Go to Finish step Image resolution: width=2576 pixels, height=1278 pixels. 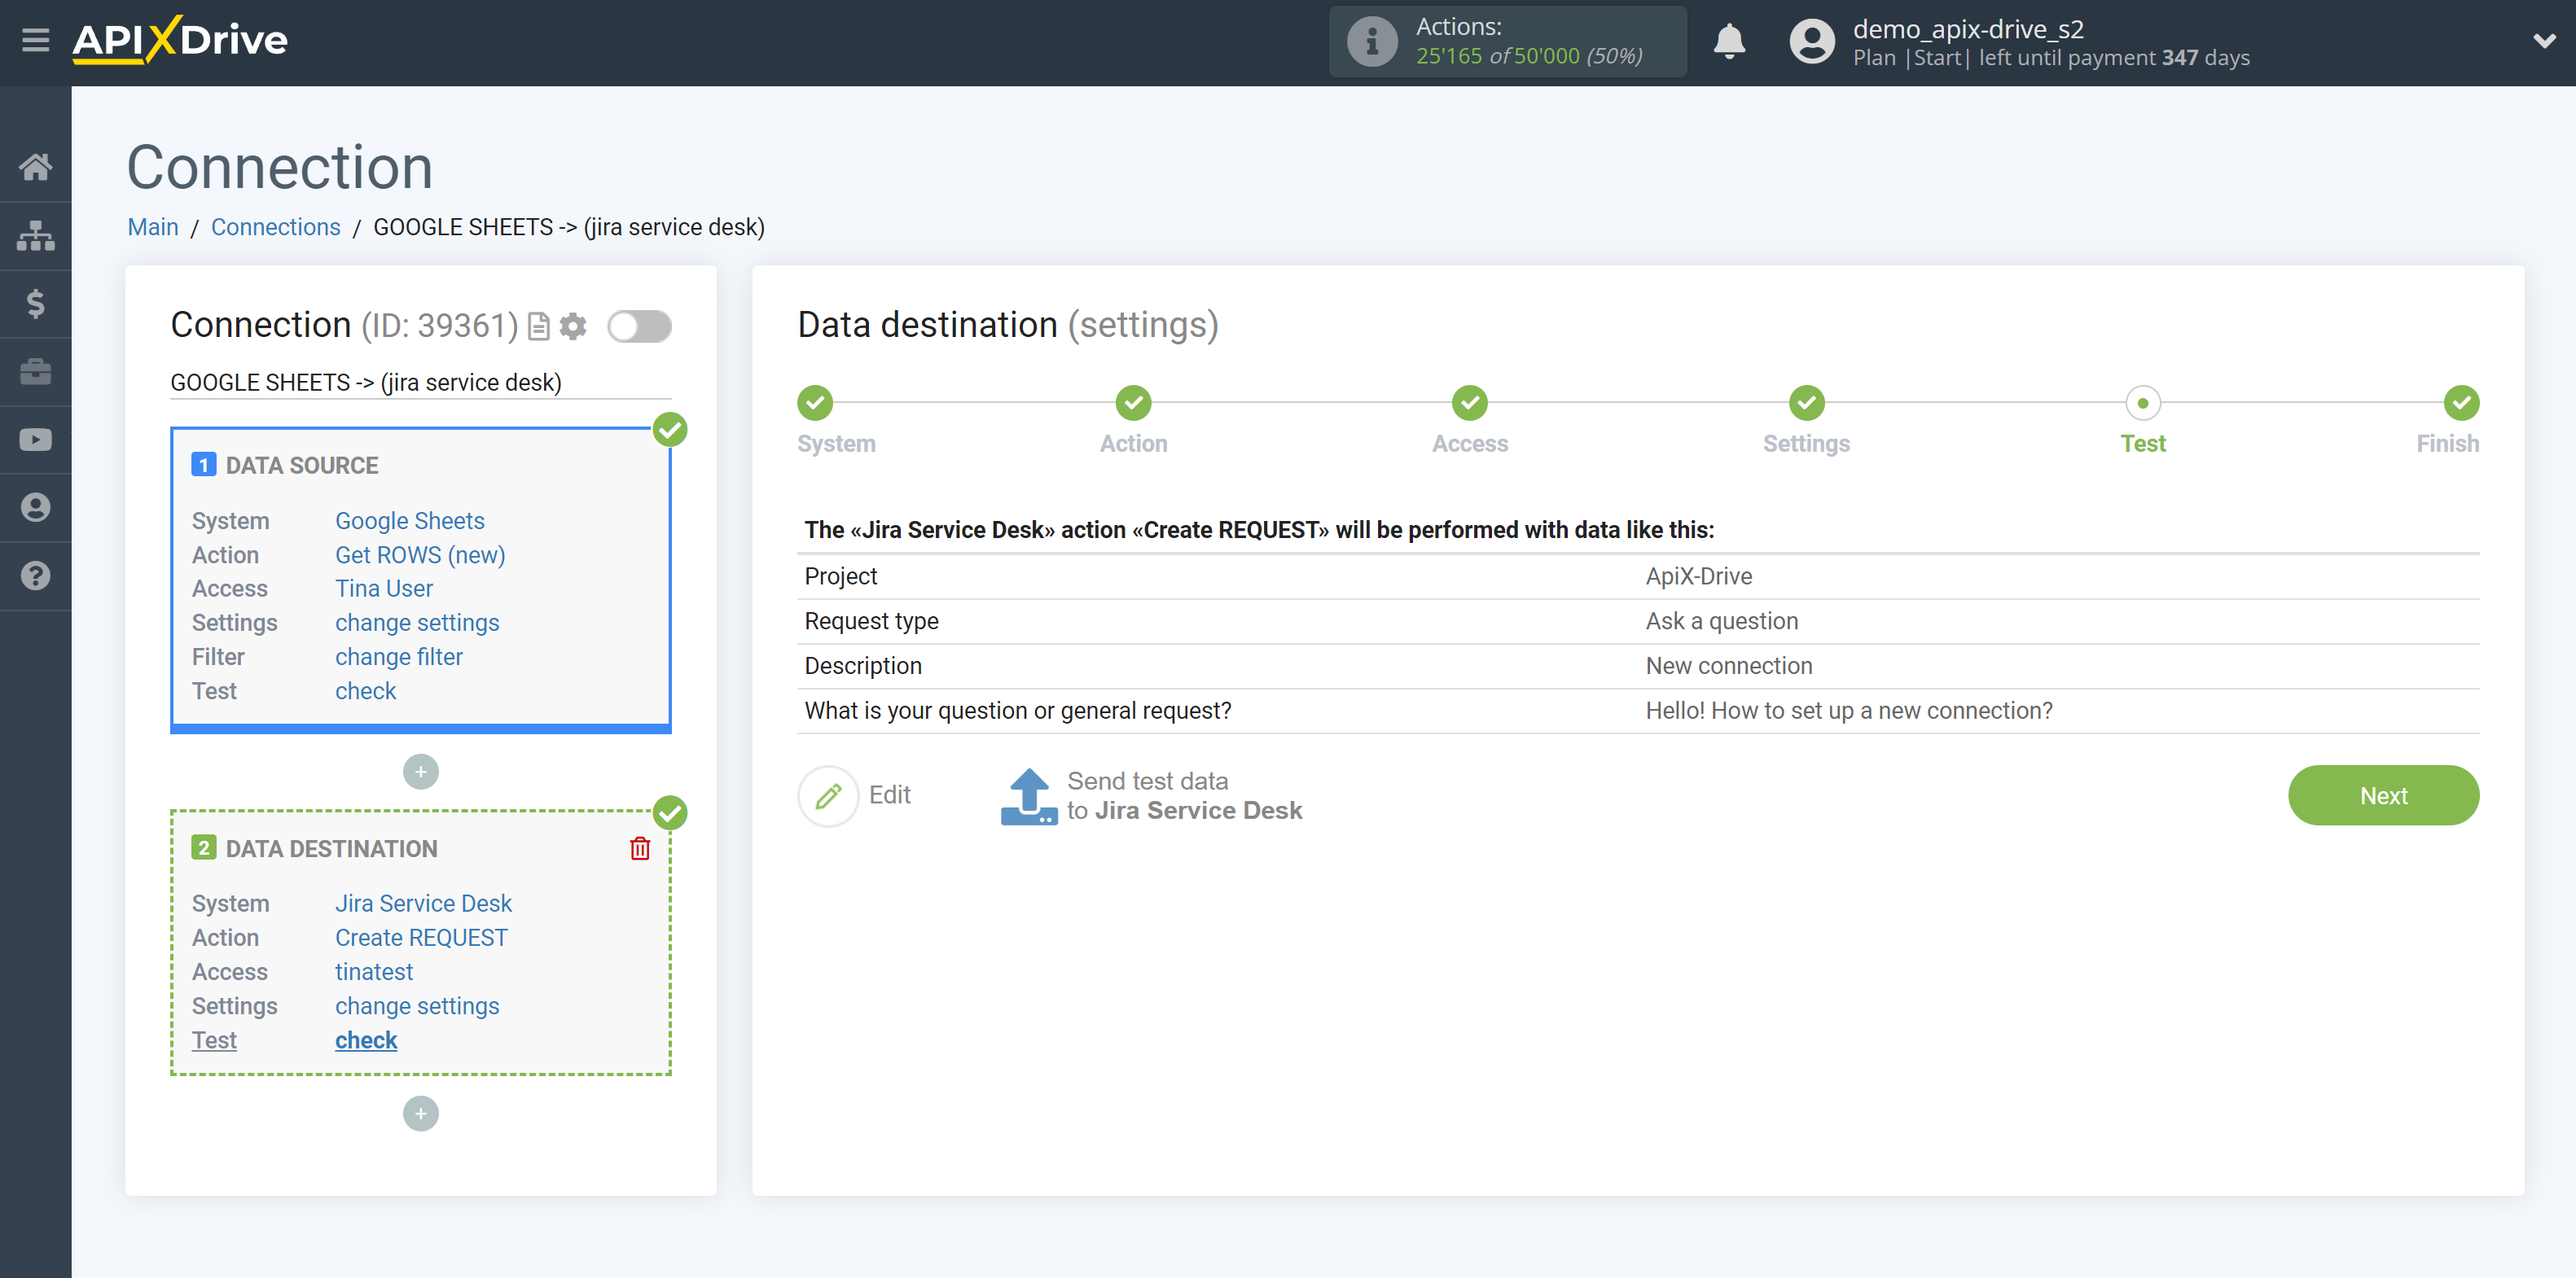2461,404
